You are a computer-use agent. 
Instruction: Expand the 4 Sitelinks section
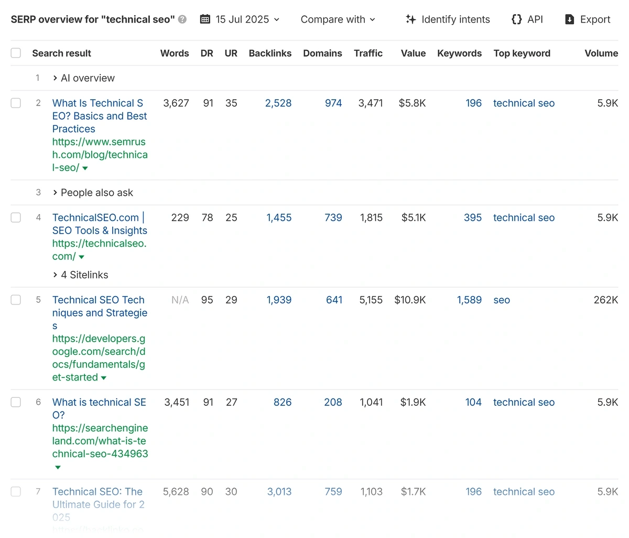coord(81,275)
